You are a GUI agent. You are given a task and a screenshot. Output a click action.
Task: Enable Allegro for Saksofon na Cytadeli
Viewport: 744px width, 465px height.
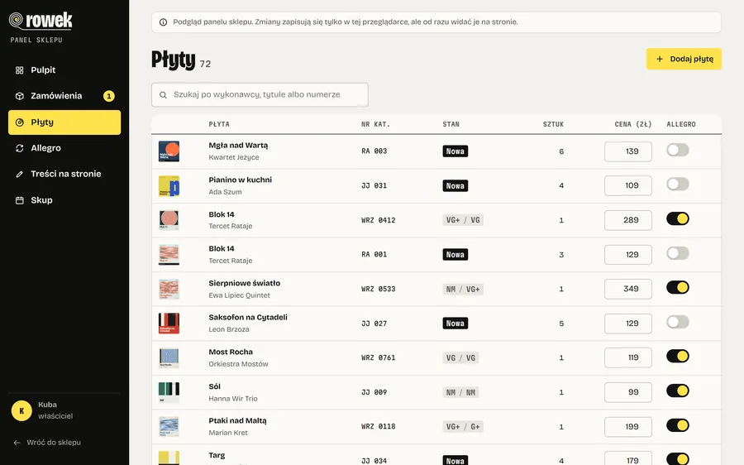pyautogui.click(x=678, y=322)
